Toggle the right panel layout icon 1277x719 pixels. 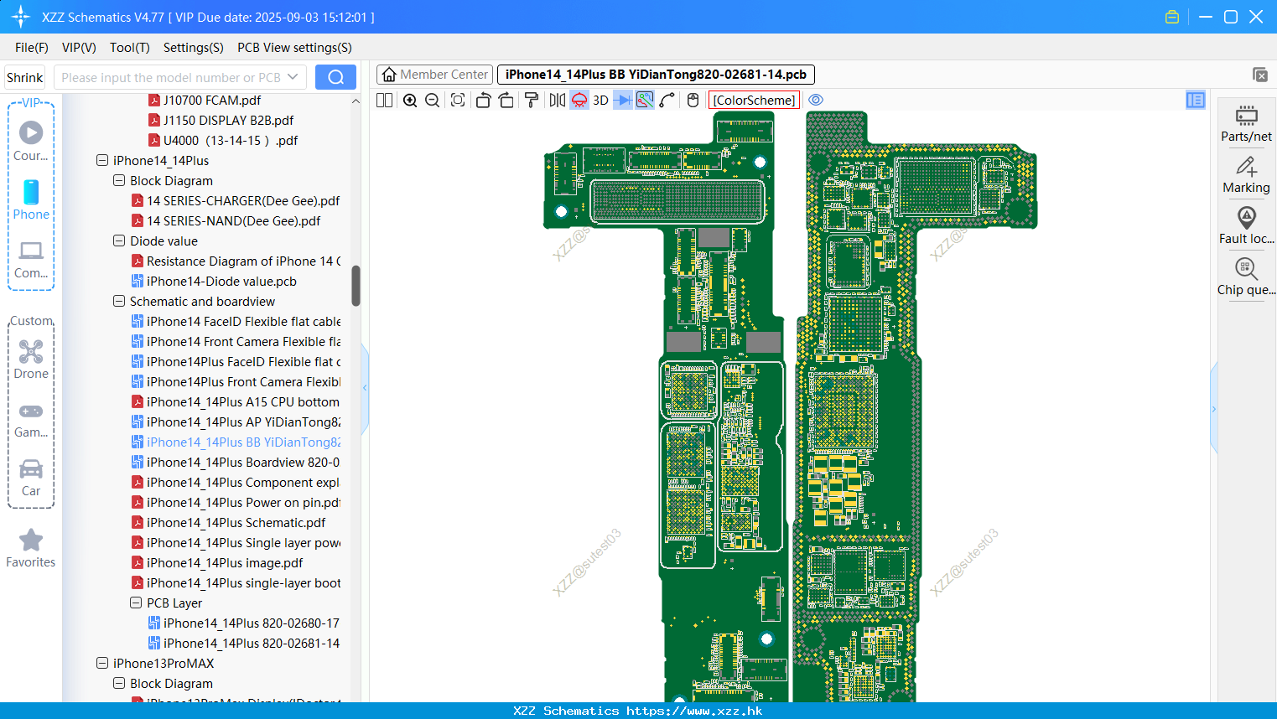[x=1196, y=101]
